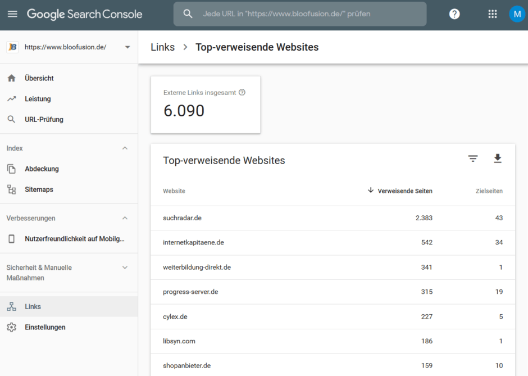Screen dimensions: 528x376
Task: Click the URL-Prüfung magnifier icon
Action: pos(11,119)
